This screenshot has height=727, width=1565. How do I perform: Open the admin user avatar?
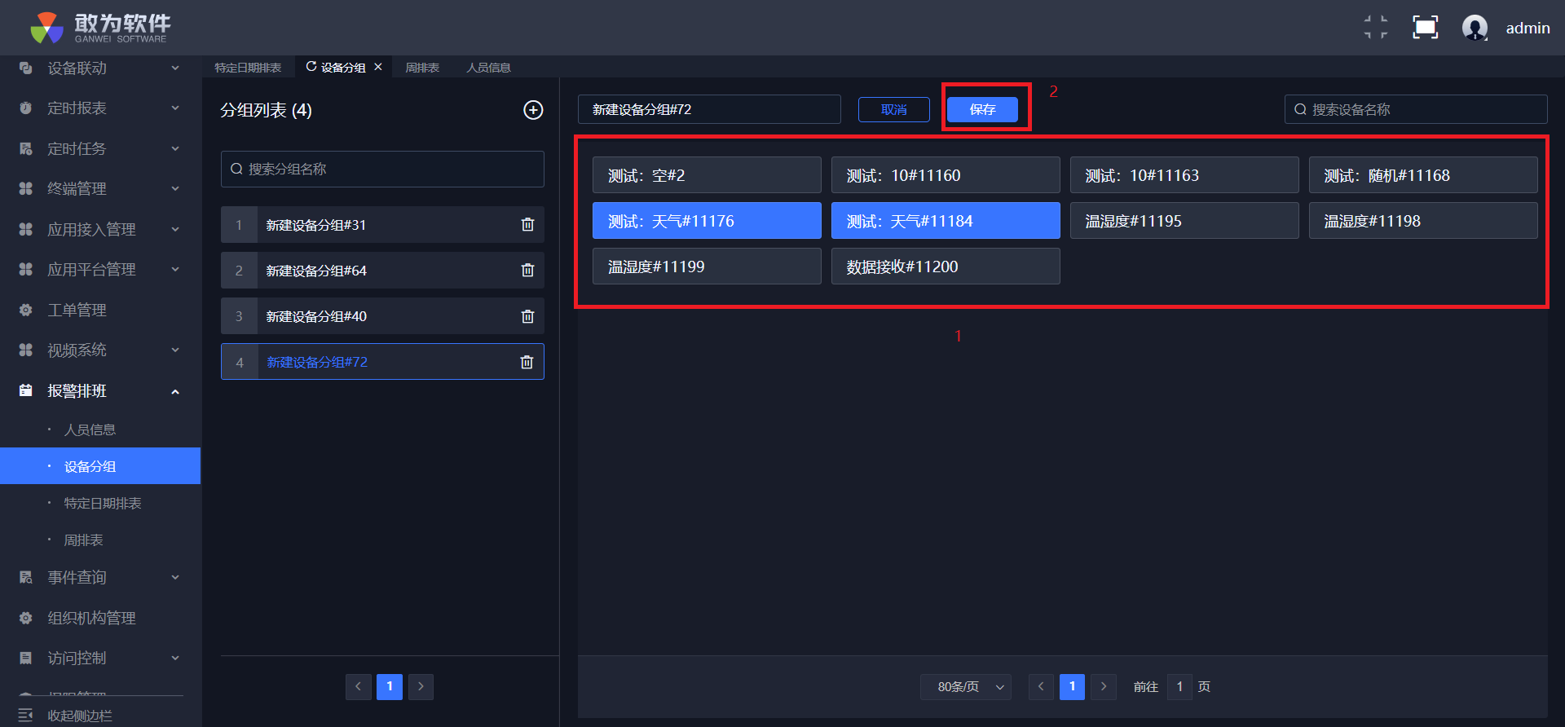(x=1475, y=28)
